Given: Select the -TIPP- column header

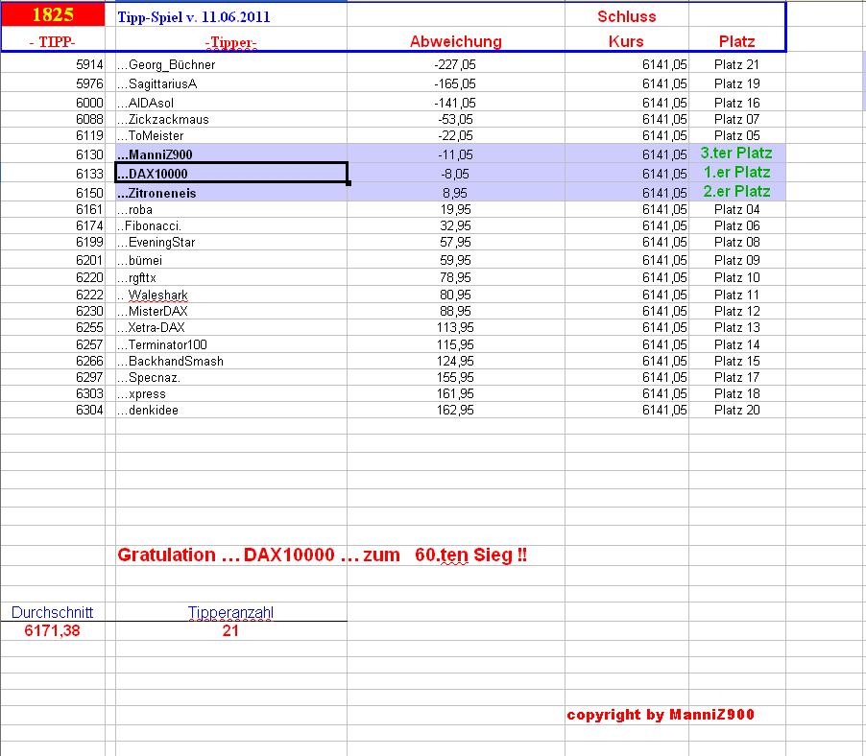Looking at the screenshot, I should pos(53,42).
